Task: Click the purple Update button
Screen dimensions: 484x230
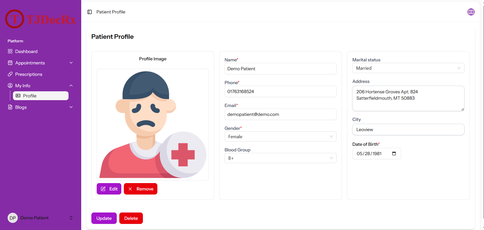Action: click(104, 218)
